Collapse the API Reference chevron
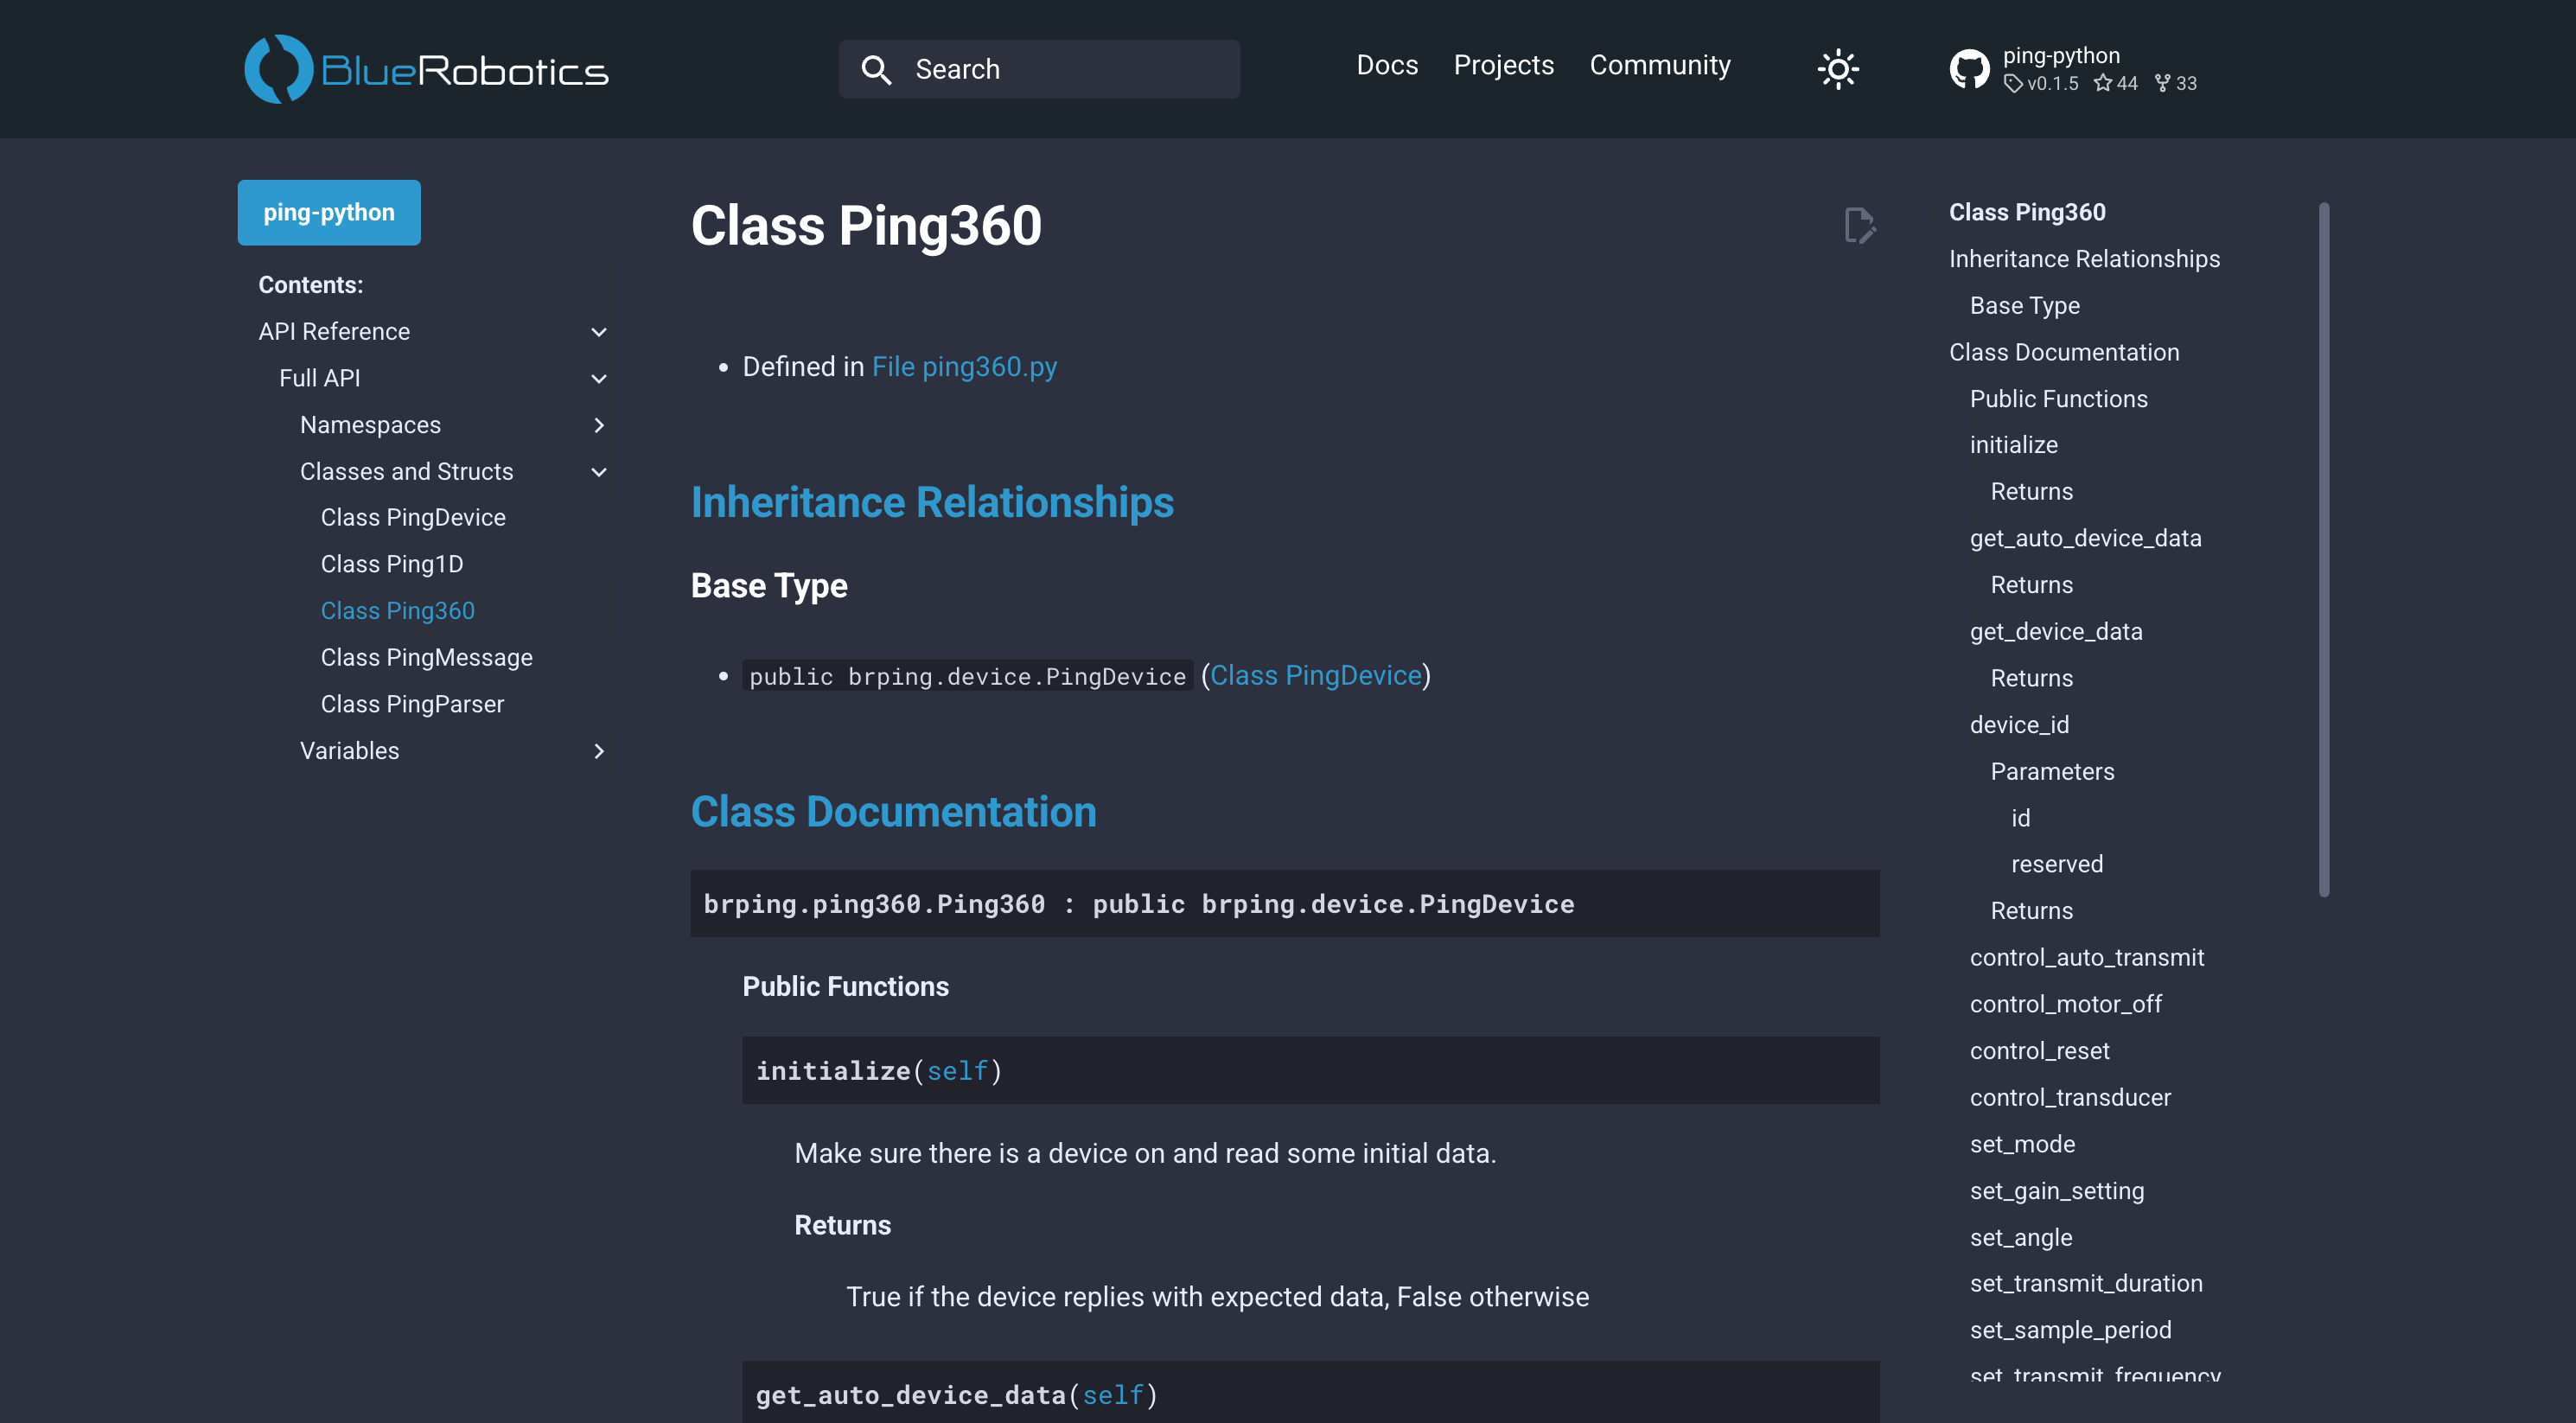The width and height of the screenshot is (2576, 1423). (x=599, y=332)
